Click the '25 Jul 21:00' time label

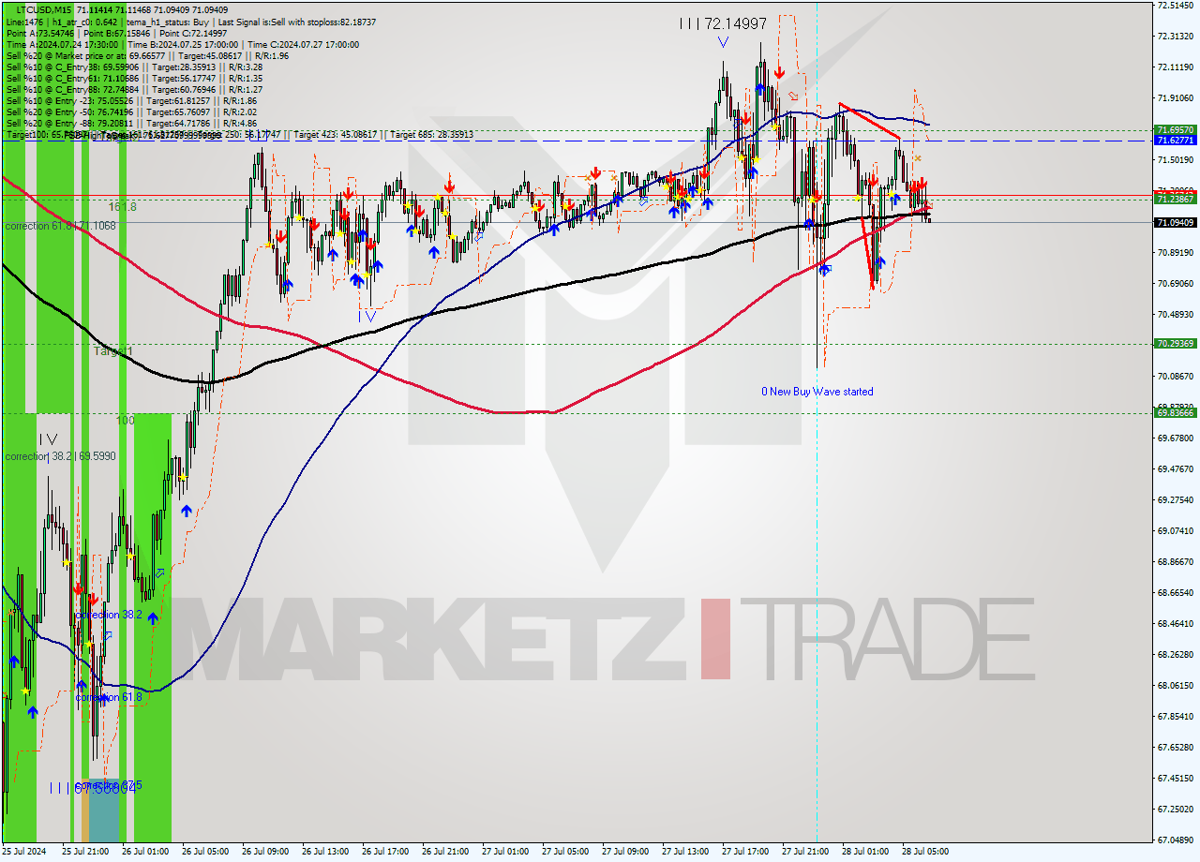click(85, 852)
